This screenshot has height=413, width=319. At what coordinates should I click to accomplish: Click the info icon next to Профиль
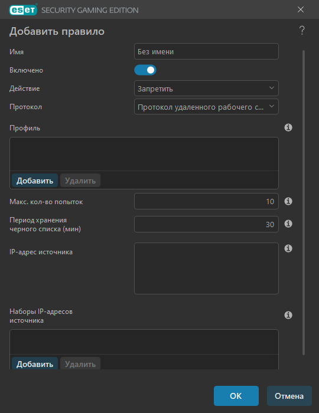click(288, 128)
